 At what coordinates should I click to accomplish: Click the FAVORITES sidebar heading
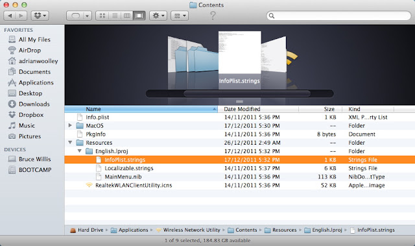click(x=19, y=30)
